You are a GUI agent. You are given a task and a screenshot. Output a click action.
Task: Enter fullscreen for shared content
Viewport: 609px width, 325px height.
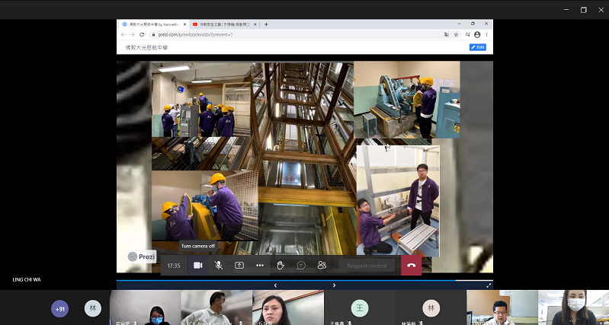tap(489, 285)
